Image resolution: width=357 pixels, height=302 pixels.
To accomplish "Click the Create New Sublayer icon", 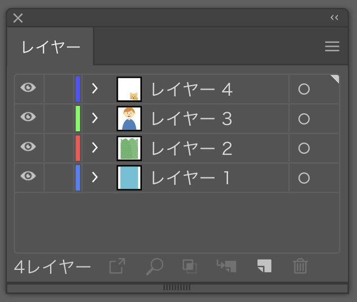I will 226,266.
